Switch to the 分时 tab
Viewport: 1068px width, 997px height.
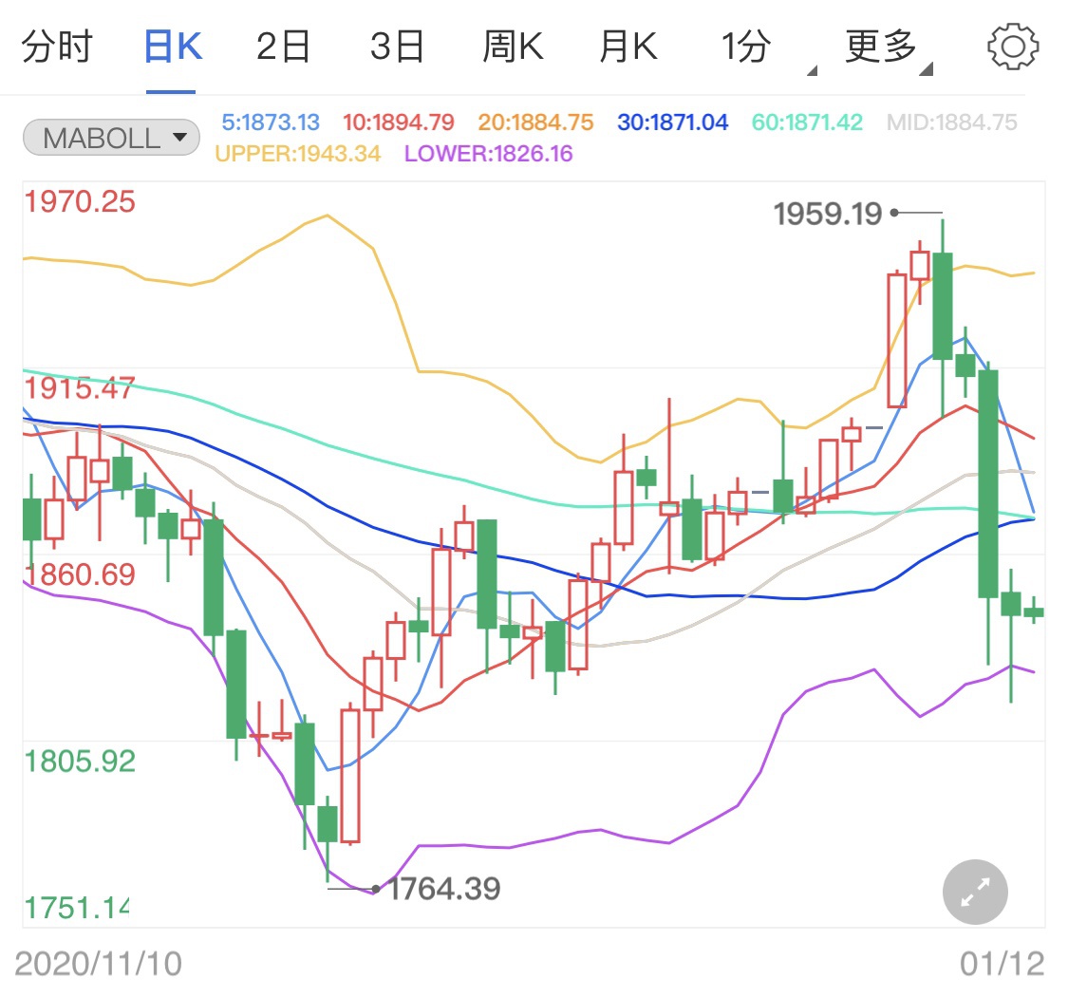tap(56, 47)
